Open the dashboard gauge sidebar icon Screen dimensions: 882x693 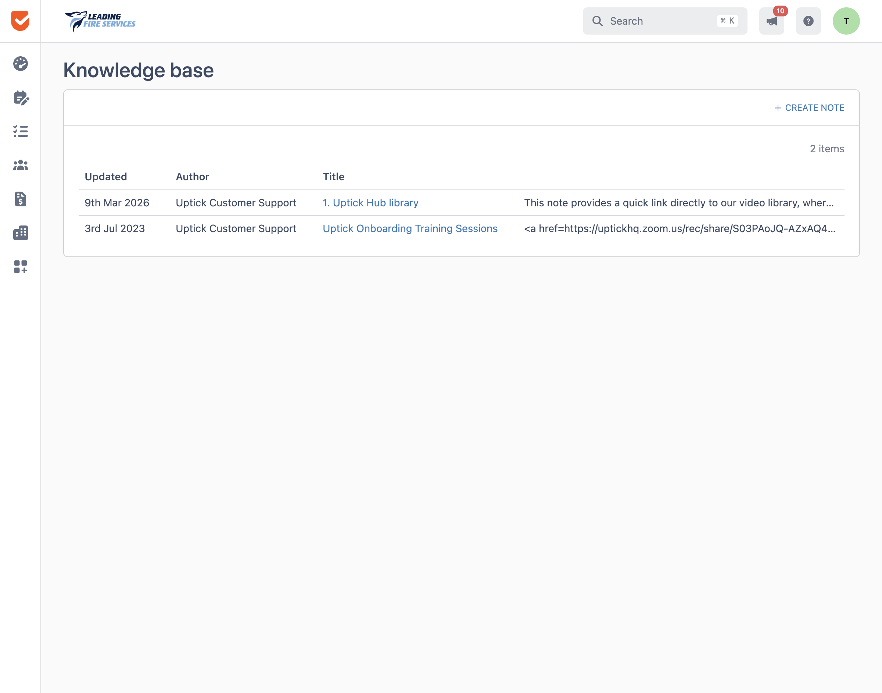click(20, 64)
